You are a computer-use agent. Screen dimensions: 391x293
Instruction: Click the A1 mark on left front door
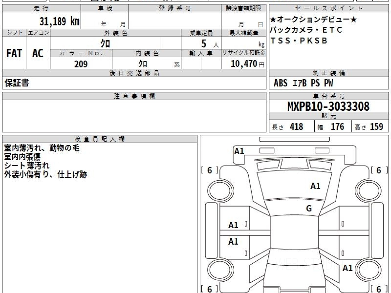coord(233,225)
